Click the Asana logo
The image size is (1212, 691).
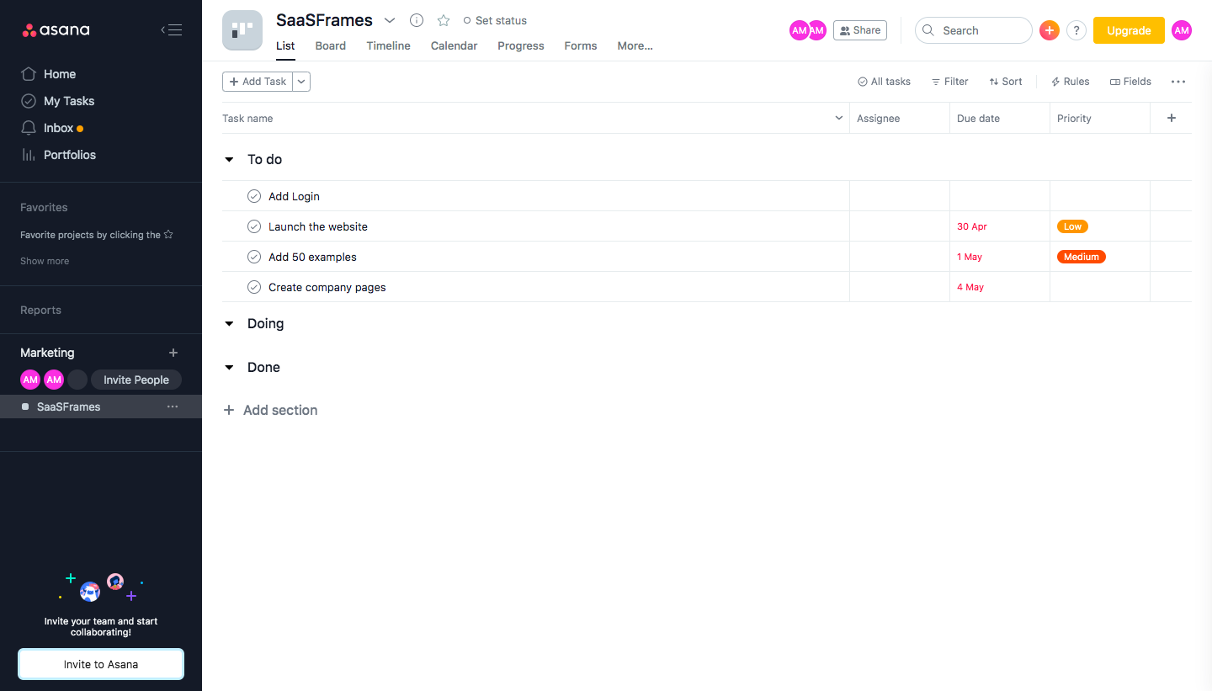pyautogui.click(x=56, y=30)
